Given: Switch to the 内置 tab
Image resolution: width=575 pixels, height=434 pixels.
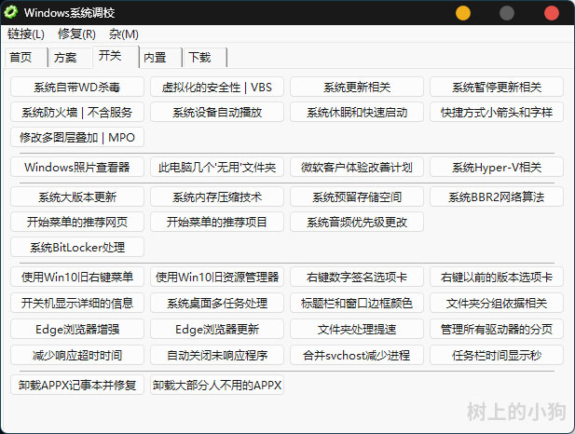Looking at the screenshot, I should click(160, 58).
